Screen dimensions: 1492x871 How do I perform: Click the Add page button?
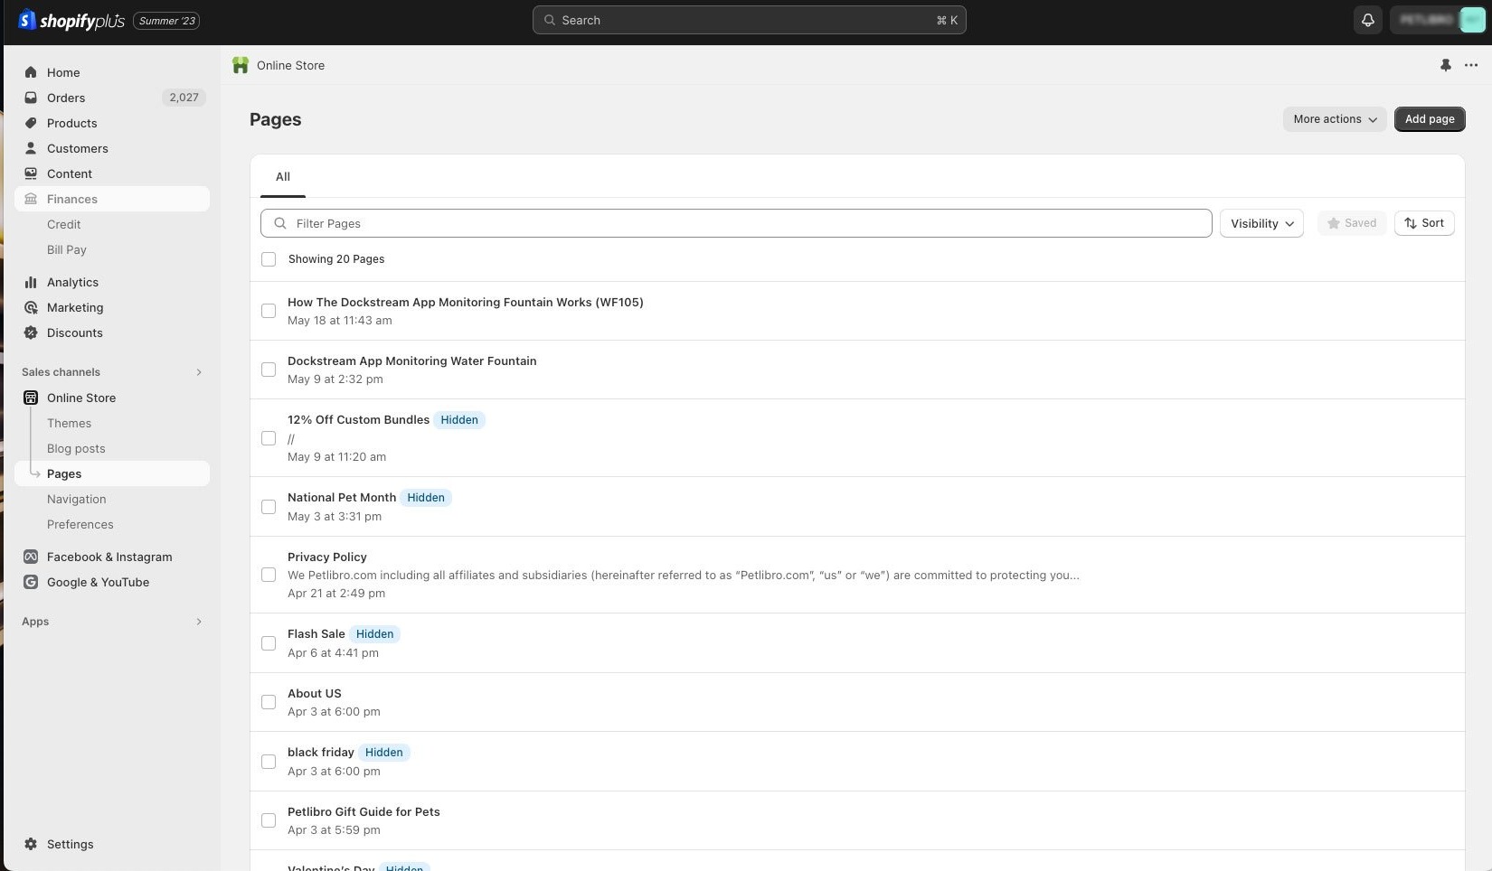point(1430,119)
